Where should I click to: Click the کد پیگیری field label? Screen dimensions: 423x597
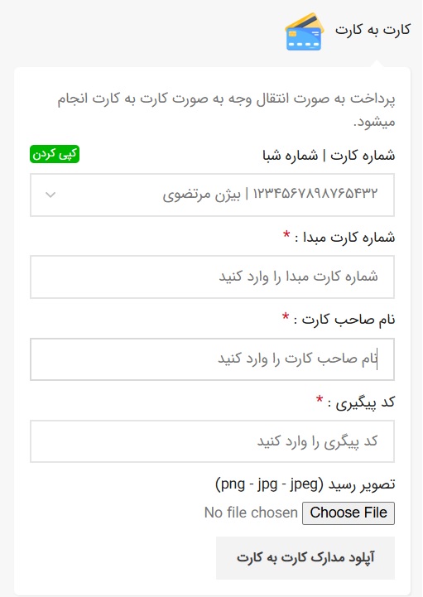(x=361, y=402)
